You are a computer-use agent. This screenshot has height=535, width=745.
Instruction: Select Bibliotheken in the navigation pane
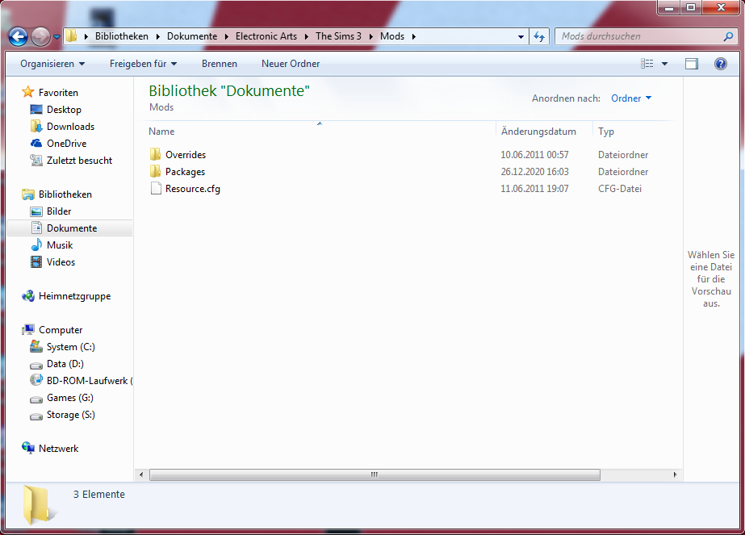(x=65, y=194)
